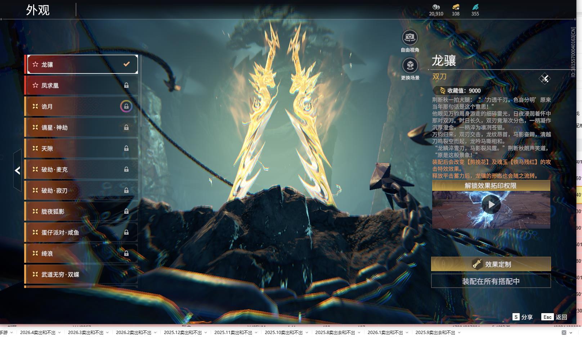Click the 效果定制 button
582x338 pixels.
[x=491, y=264]
